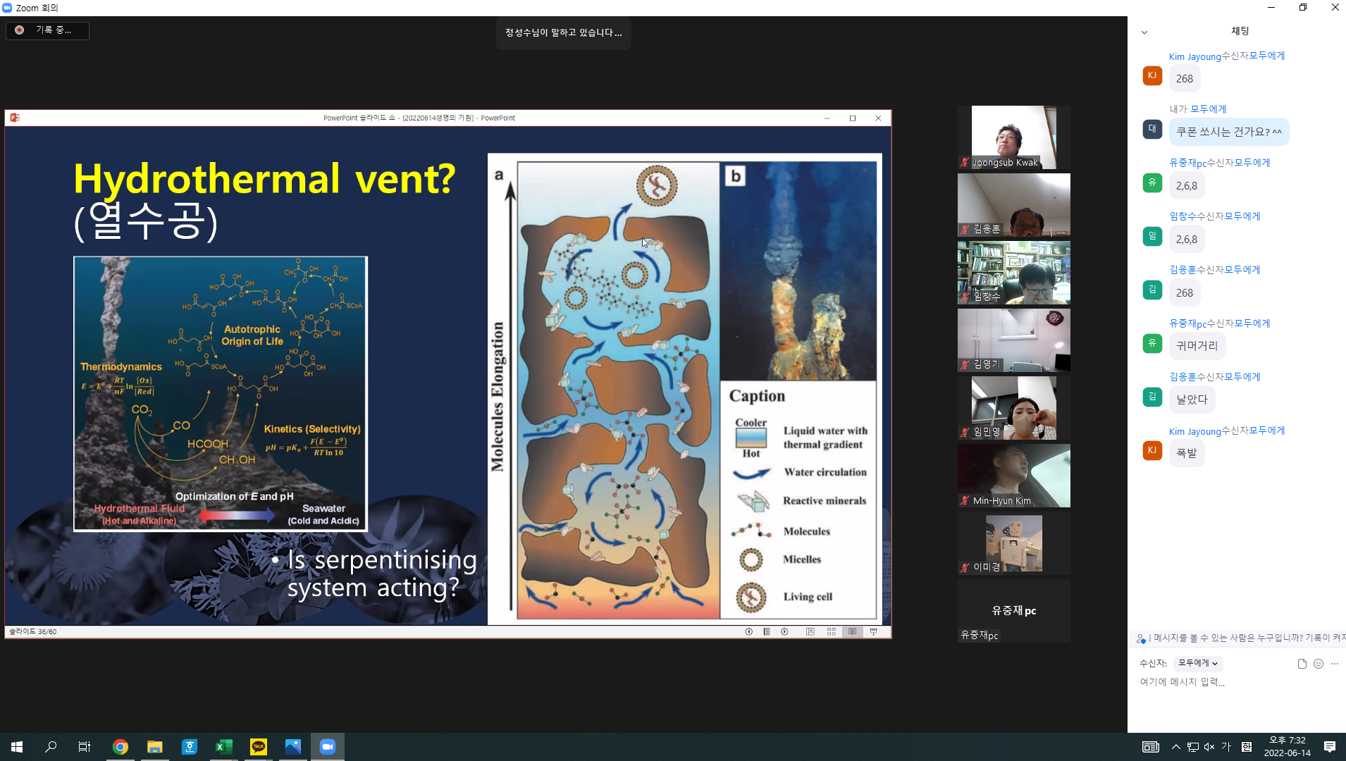Open network status tray icon
The width and height of the screenshot is (1346, 761).
[x=1192, y=747]
